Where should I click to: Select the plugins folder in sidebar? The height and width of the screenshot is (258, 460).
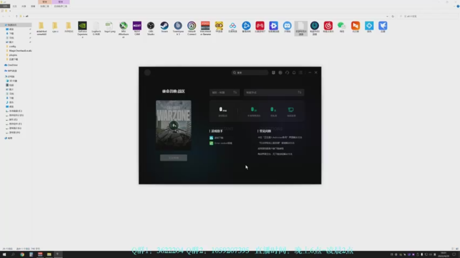13,55
